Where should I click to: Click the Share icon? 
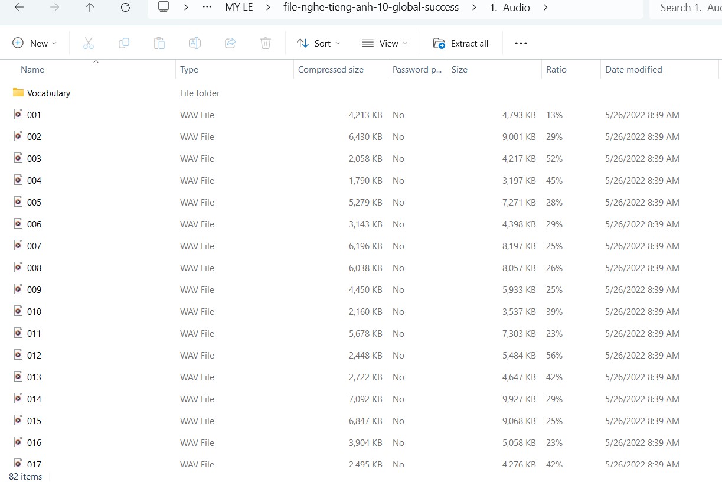(x=230, y=43)
